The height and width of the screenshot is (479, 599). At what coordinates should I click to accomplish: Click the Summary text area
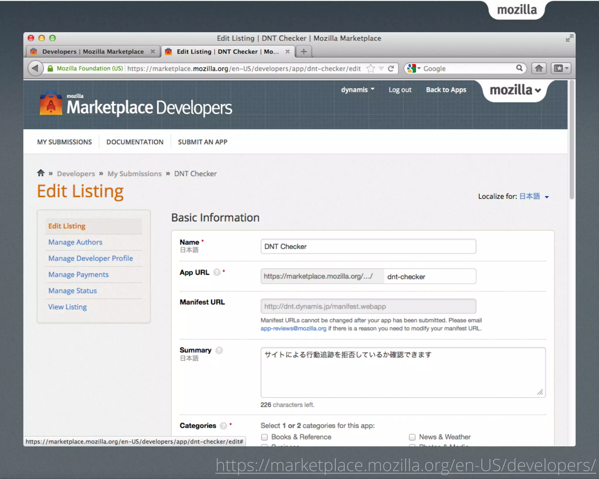point(403,372)
